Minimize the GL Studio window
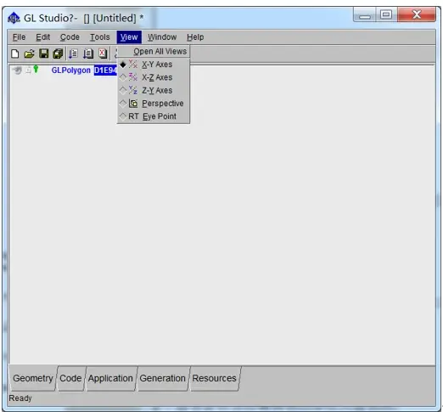 click(x=364, y=14)
